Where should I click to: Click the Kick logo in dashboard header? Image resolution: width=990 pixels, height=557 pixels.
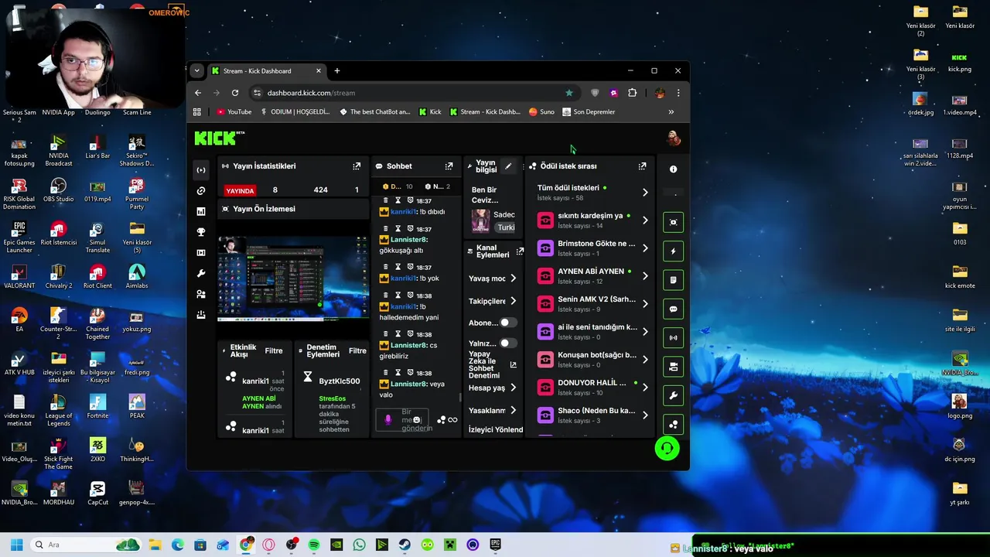pos(220,138)
